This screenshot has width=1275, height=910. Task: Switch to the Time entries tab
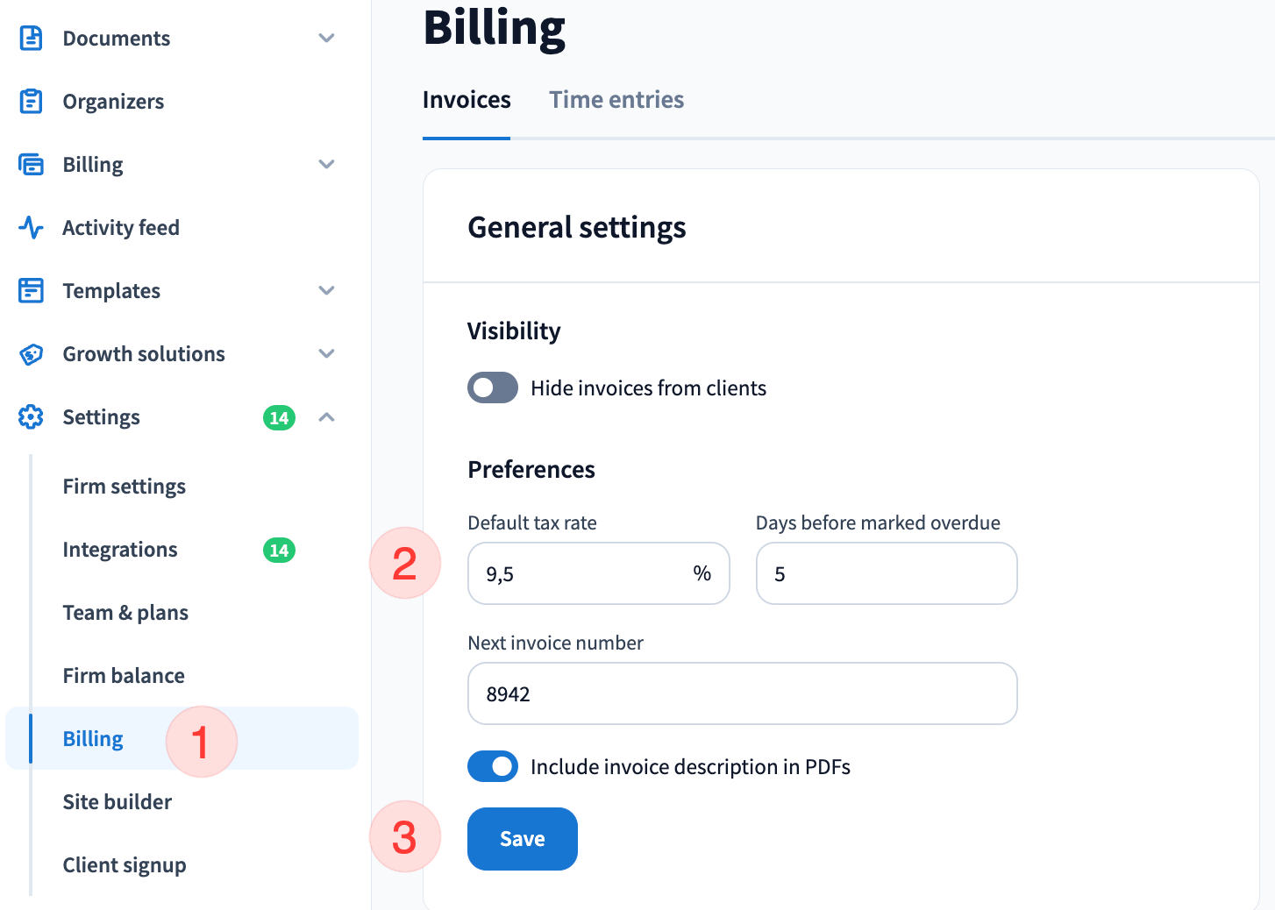click(616, 100)
